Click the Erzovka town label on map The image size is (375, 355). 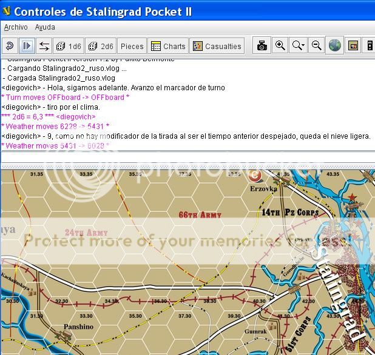click(x=263, y=189)
